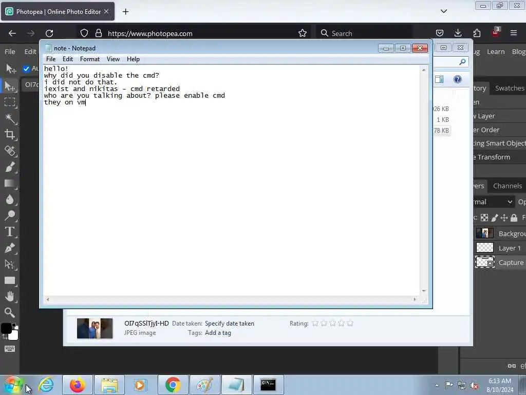Click Add a tag field

point(218,333)
